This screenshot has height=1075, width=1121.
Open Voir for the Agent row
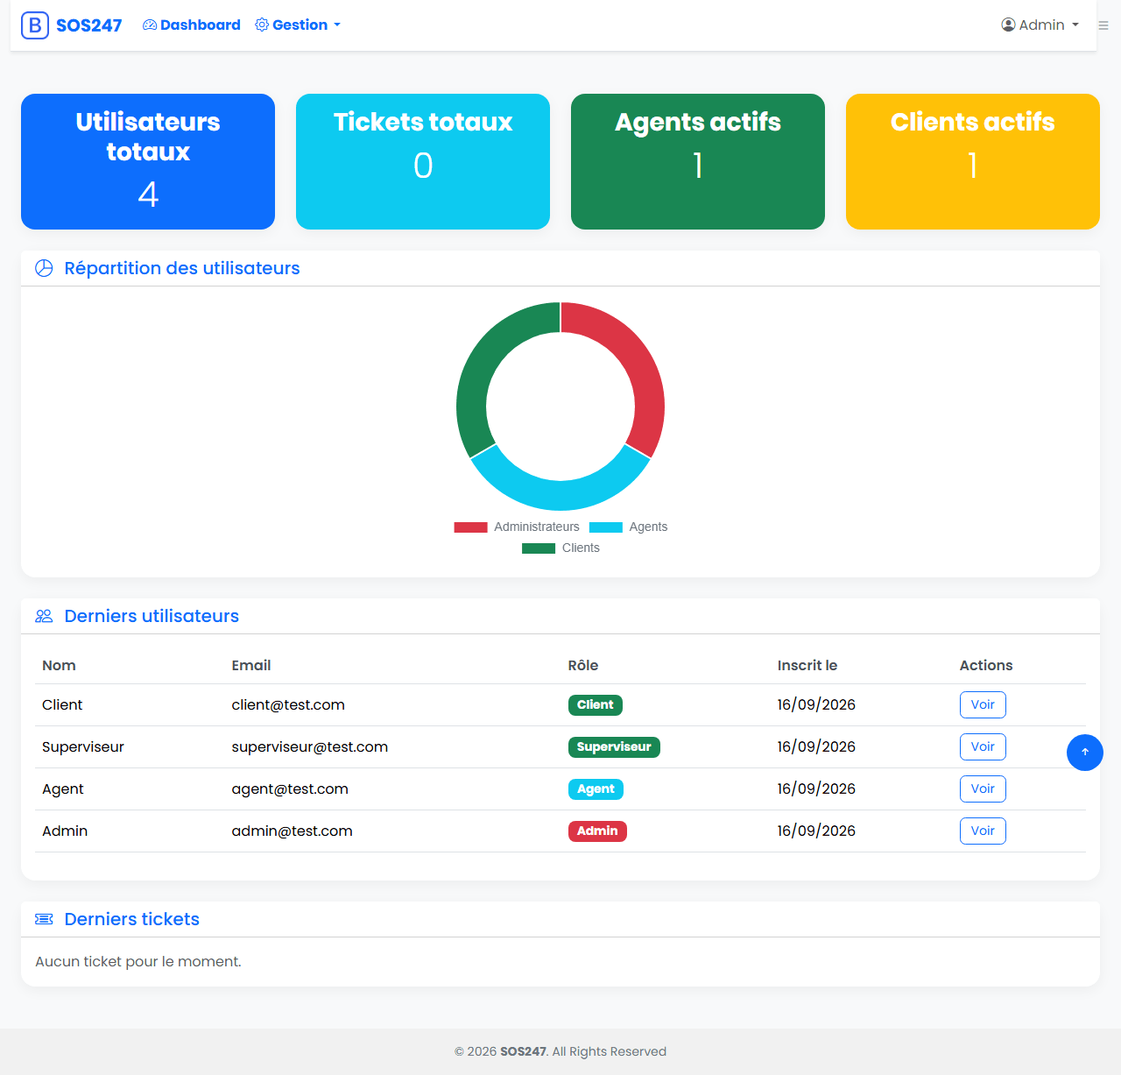pyautogui.click(x=983, y=789)
